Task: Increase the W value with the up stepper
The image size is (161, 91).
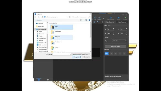Action: tap(113, 33)
